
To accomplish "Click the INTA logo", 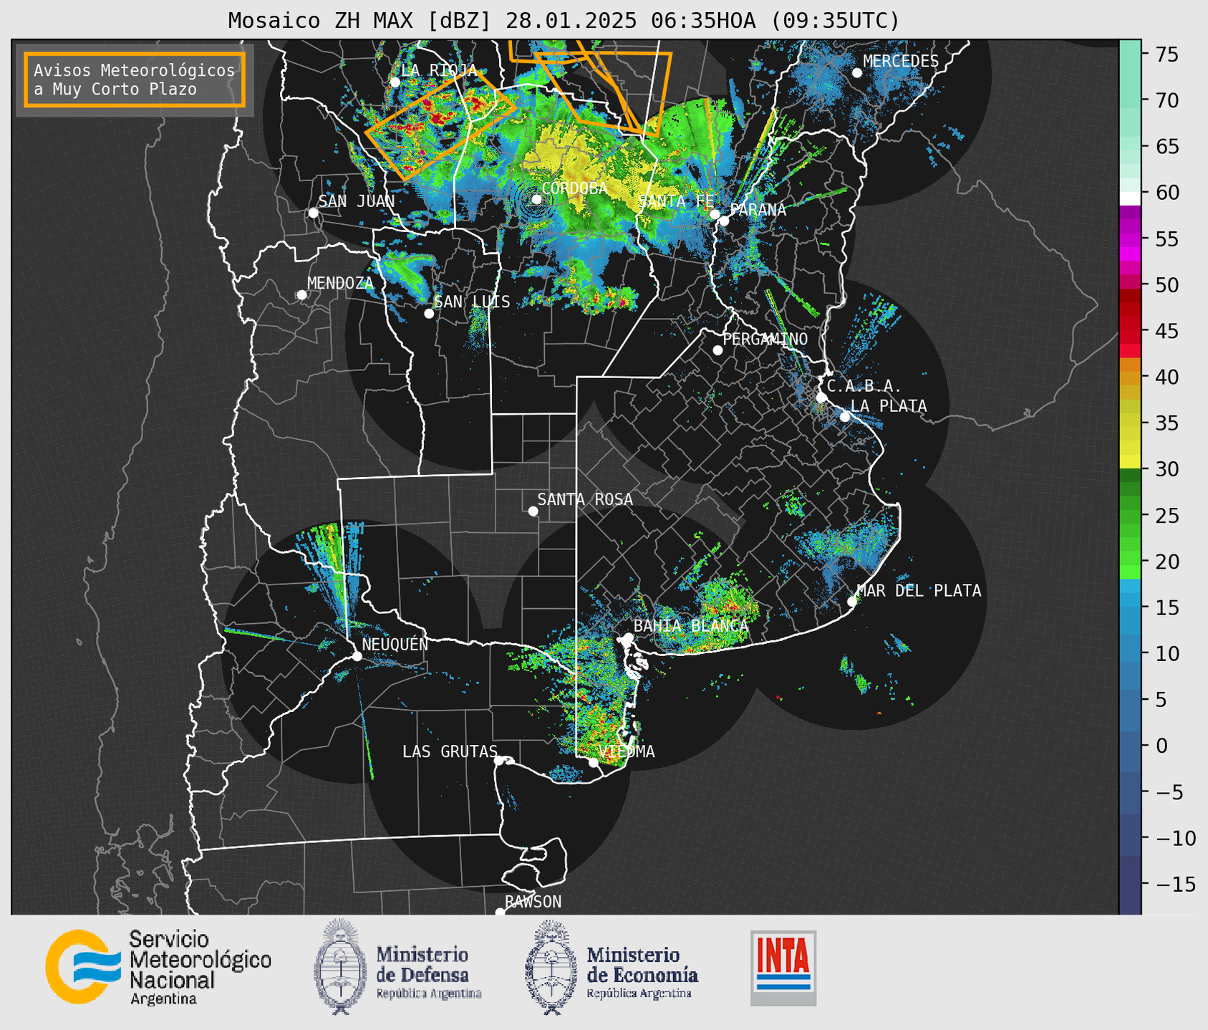I will [x=783, y=968].
